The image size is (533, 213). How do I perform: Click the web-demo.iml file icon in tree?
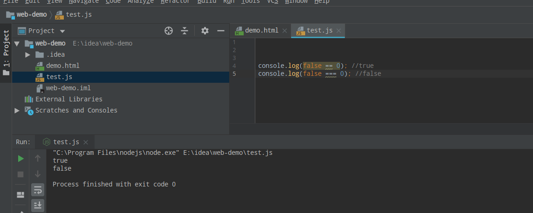click(40, 88)
